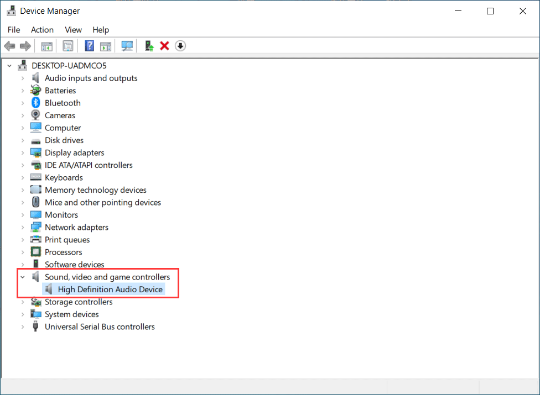Screen dimensions: 540x395
Task: Update device driver toolbar icon
Action: 149,46
